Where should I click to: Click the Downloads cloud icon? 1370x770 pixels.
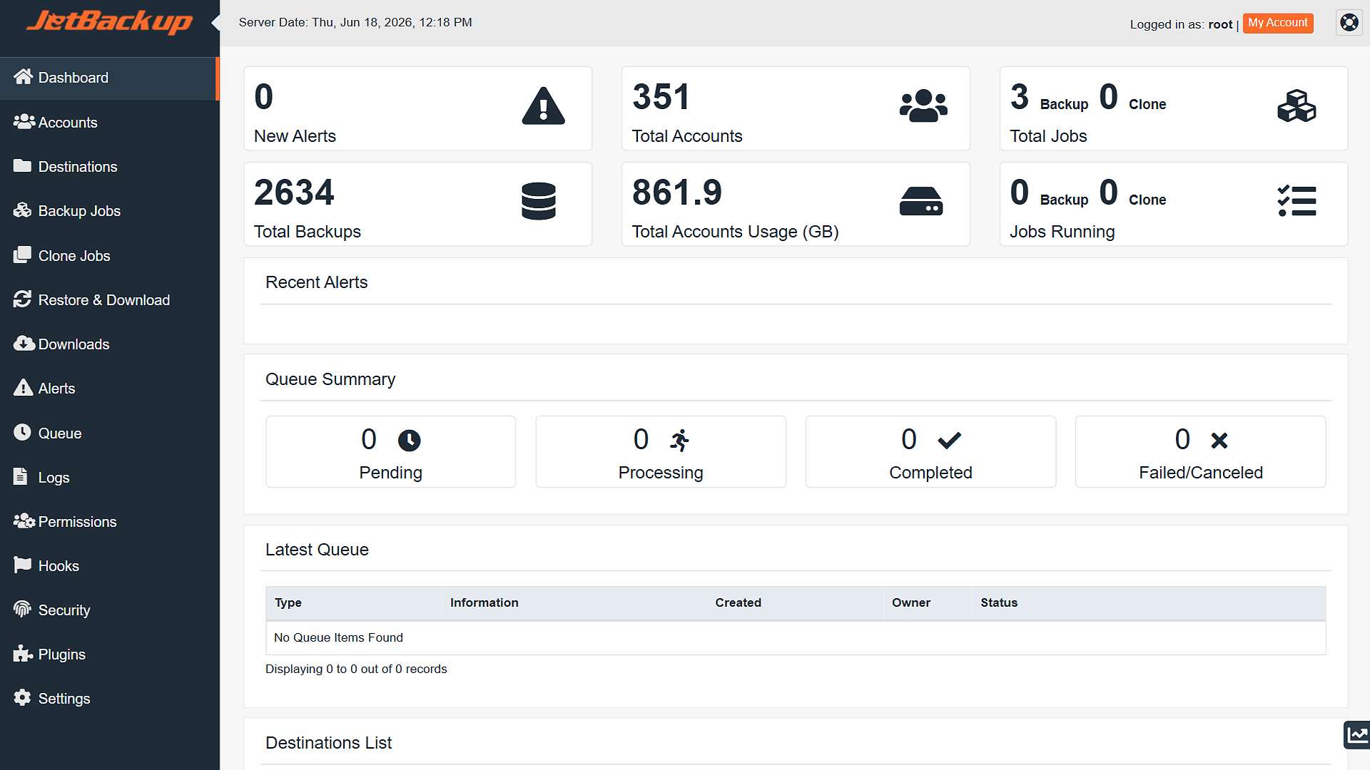[24, 344]
